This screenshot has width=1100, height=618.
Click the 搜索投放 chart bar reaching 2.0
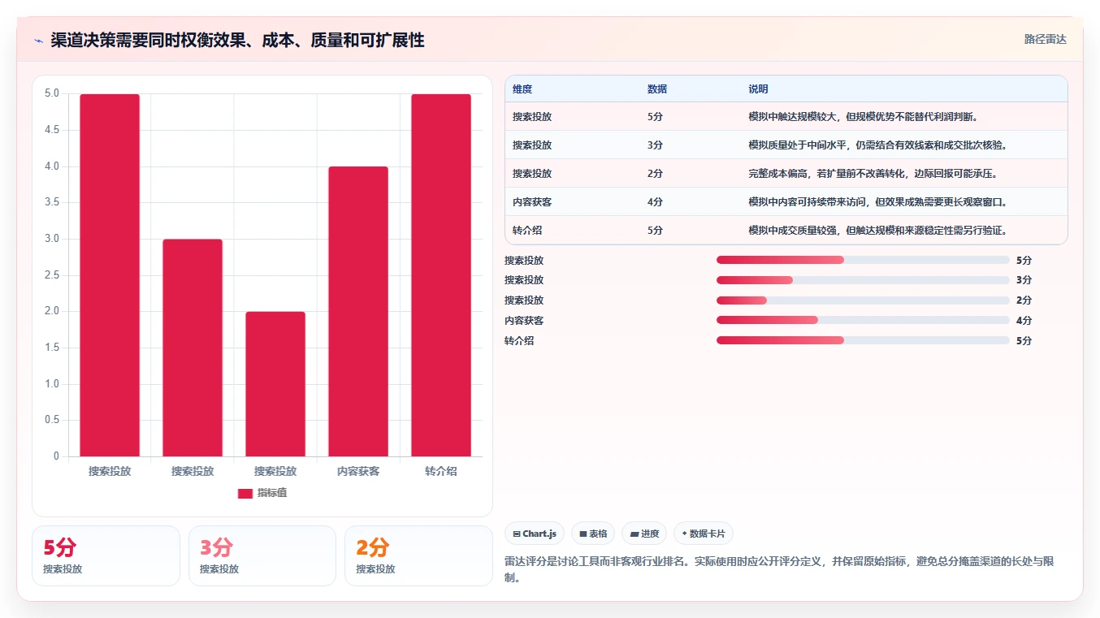[275, 384]
